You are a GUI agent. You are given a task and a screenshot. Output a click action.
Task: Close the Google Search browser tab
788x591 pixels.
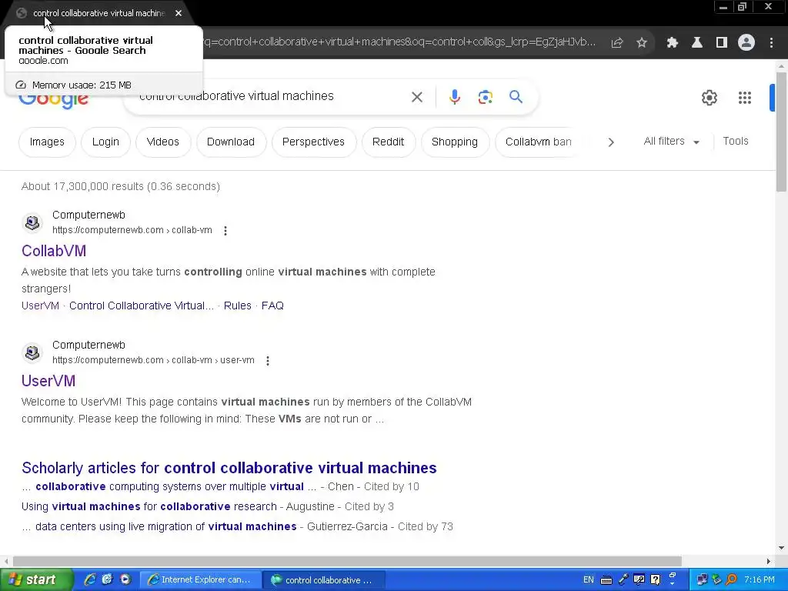179,13
